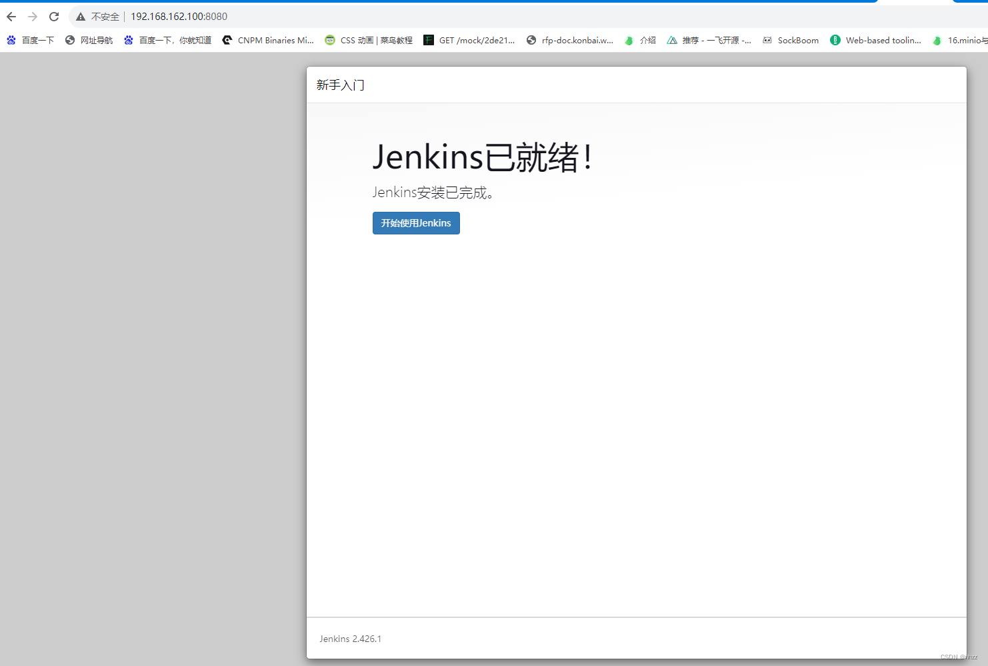Open the GET /mock/2de21... bookmark
988x666 pixels.
(x=469, y=41)
